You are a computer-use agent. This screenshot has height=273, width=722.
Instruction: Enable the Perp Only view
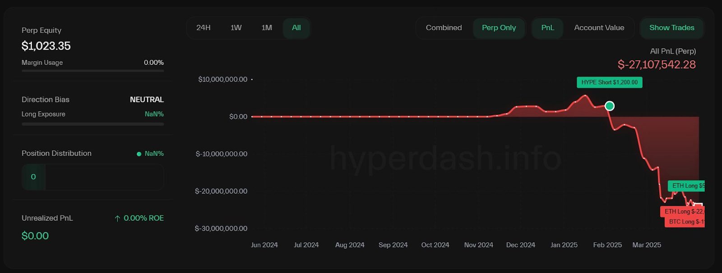click(499, 28)
